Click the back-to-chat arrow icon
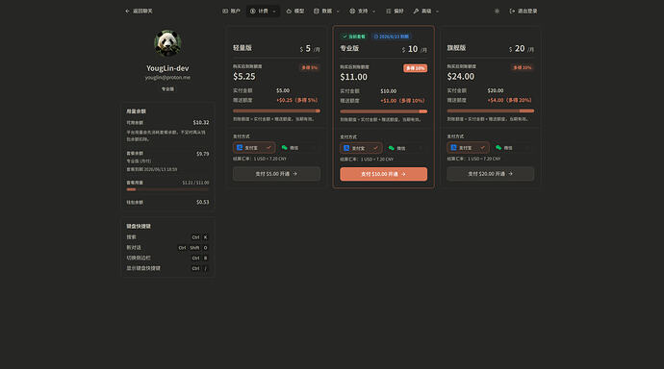 (127, 11)
